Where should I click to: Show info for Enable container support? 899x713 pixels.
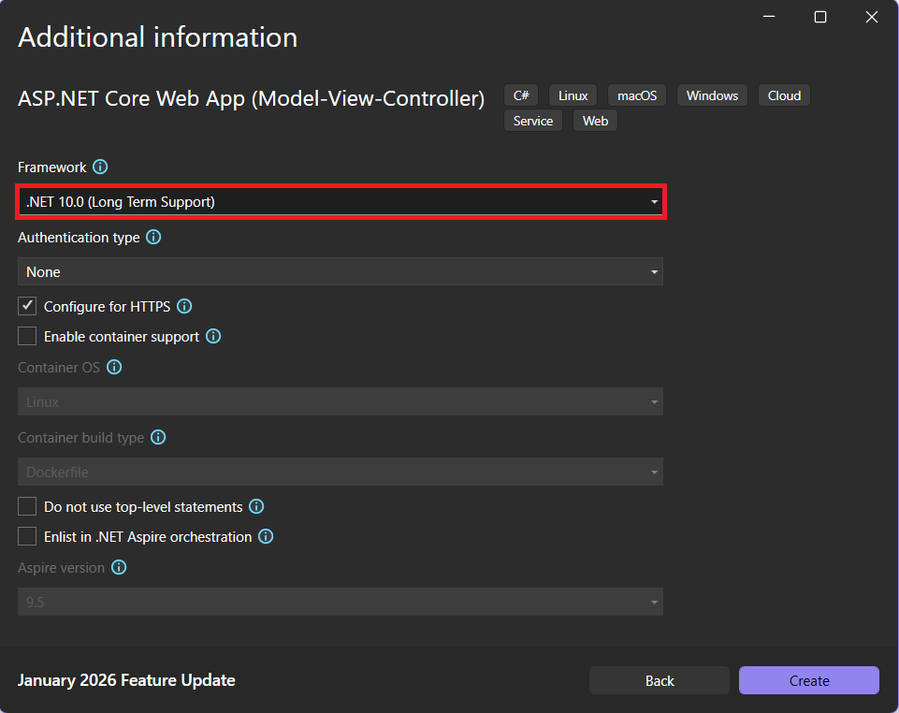click(213, 336)
